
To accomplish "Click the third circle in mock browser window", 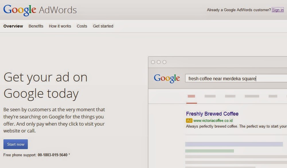I will pyautogui.click(x=164, y=62).
